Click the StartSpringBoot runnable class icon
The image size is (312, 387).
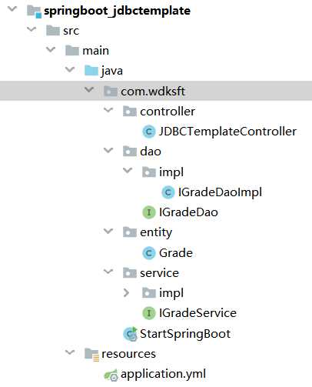point(131,334)
